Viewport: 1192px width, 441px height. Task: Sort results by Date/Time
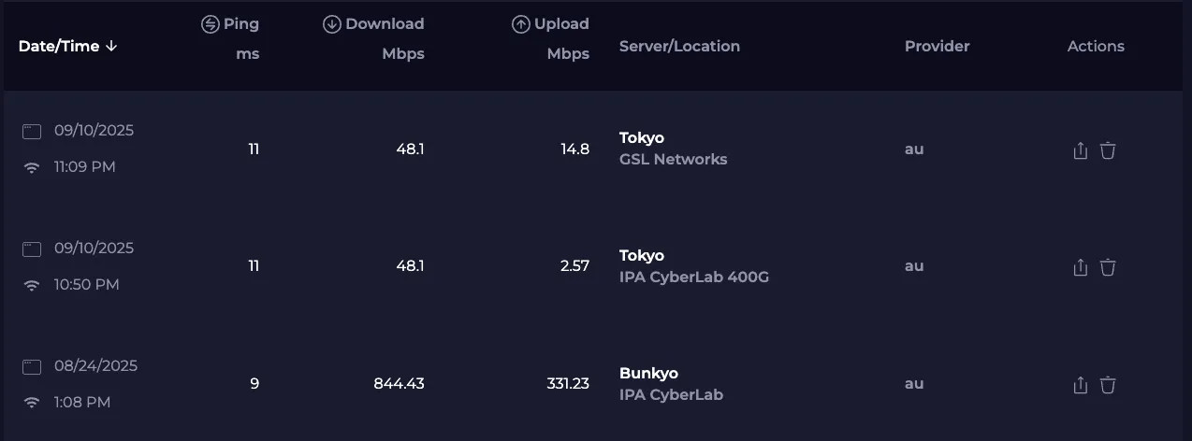click(x=59, y=47)
